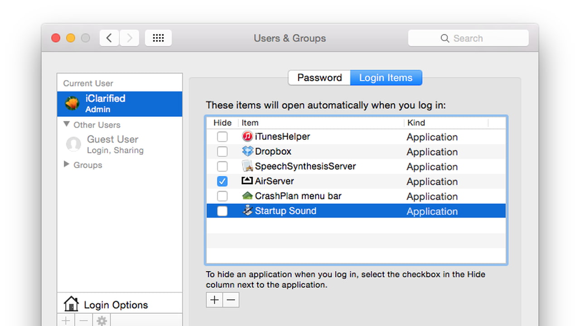Click Application kind in AirServer row
580x326 pixels.
point(432,182)
